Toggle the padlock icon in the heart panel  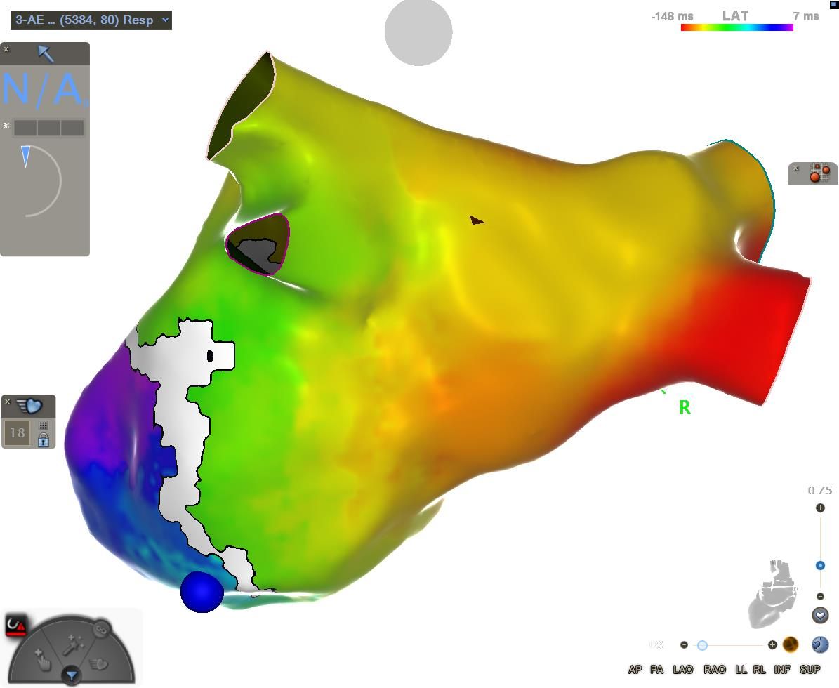[x=44, y=440]
